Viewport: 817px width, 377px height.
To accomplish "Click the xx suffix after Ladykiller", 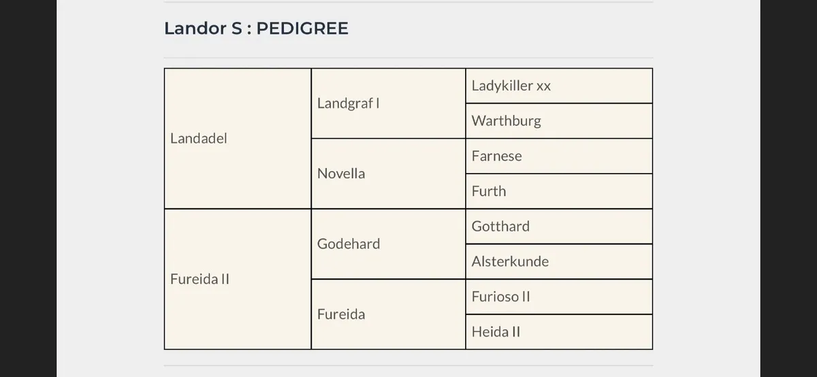I will click(x=544, y=87).
